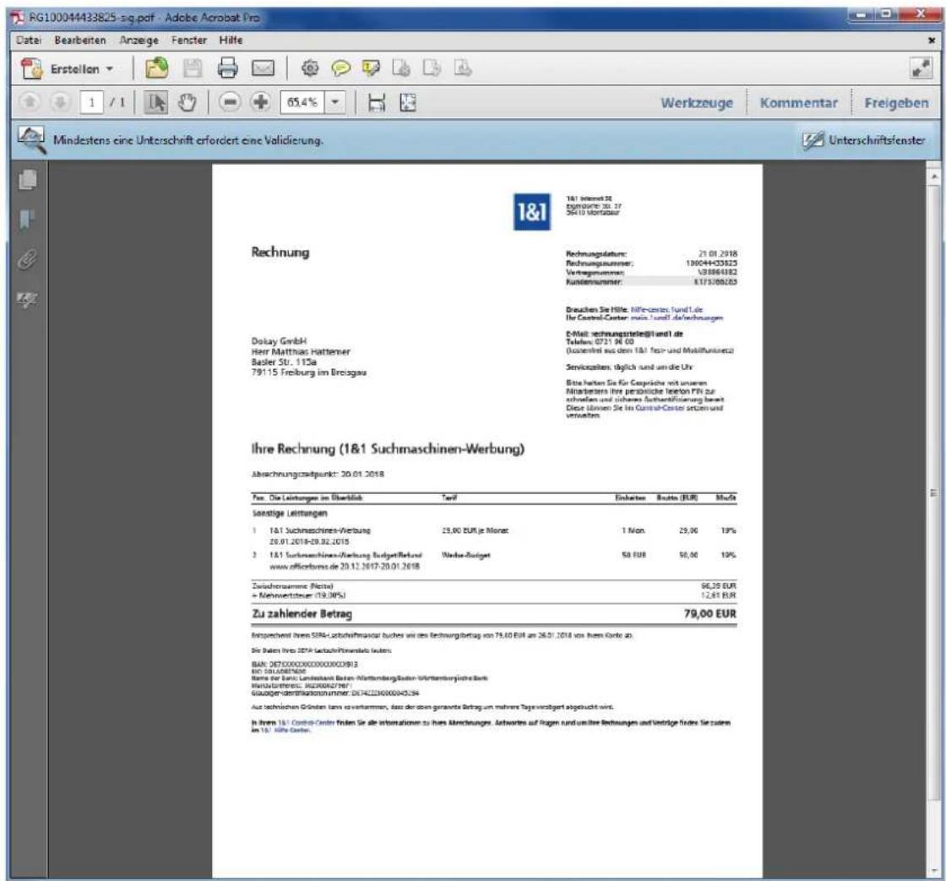
Task: Click the rechnungsstelle@1und1.de email address
Action: coord(637,334)
